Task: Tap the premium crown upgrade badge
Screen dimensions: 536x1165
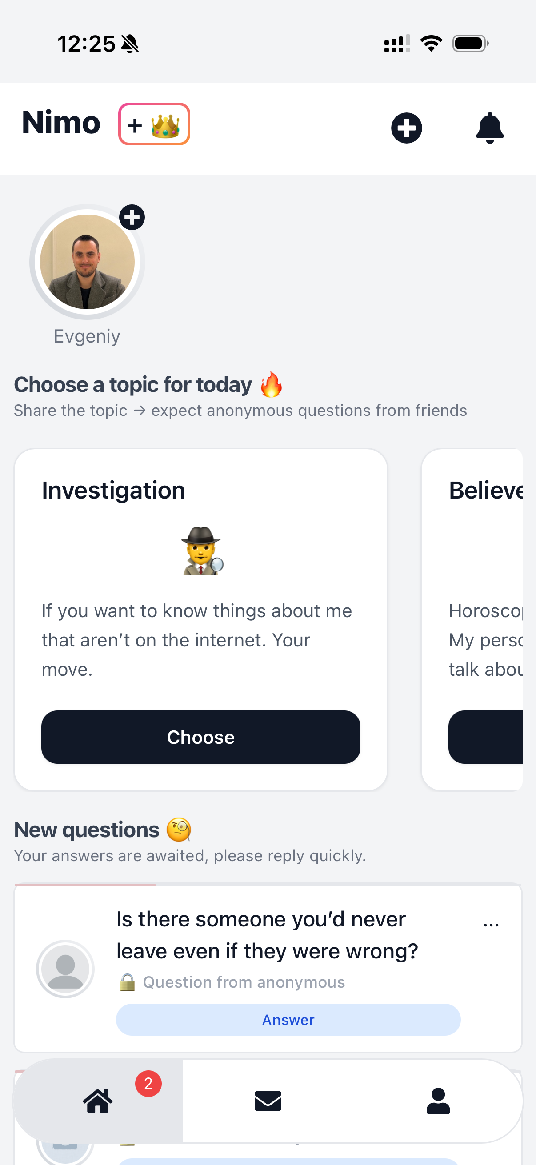Action: click(x=154, y=124)
